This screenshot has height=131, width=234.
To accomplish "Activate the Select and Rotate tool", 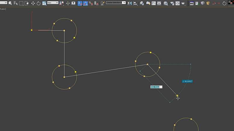I will click(x=38, y=3).
